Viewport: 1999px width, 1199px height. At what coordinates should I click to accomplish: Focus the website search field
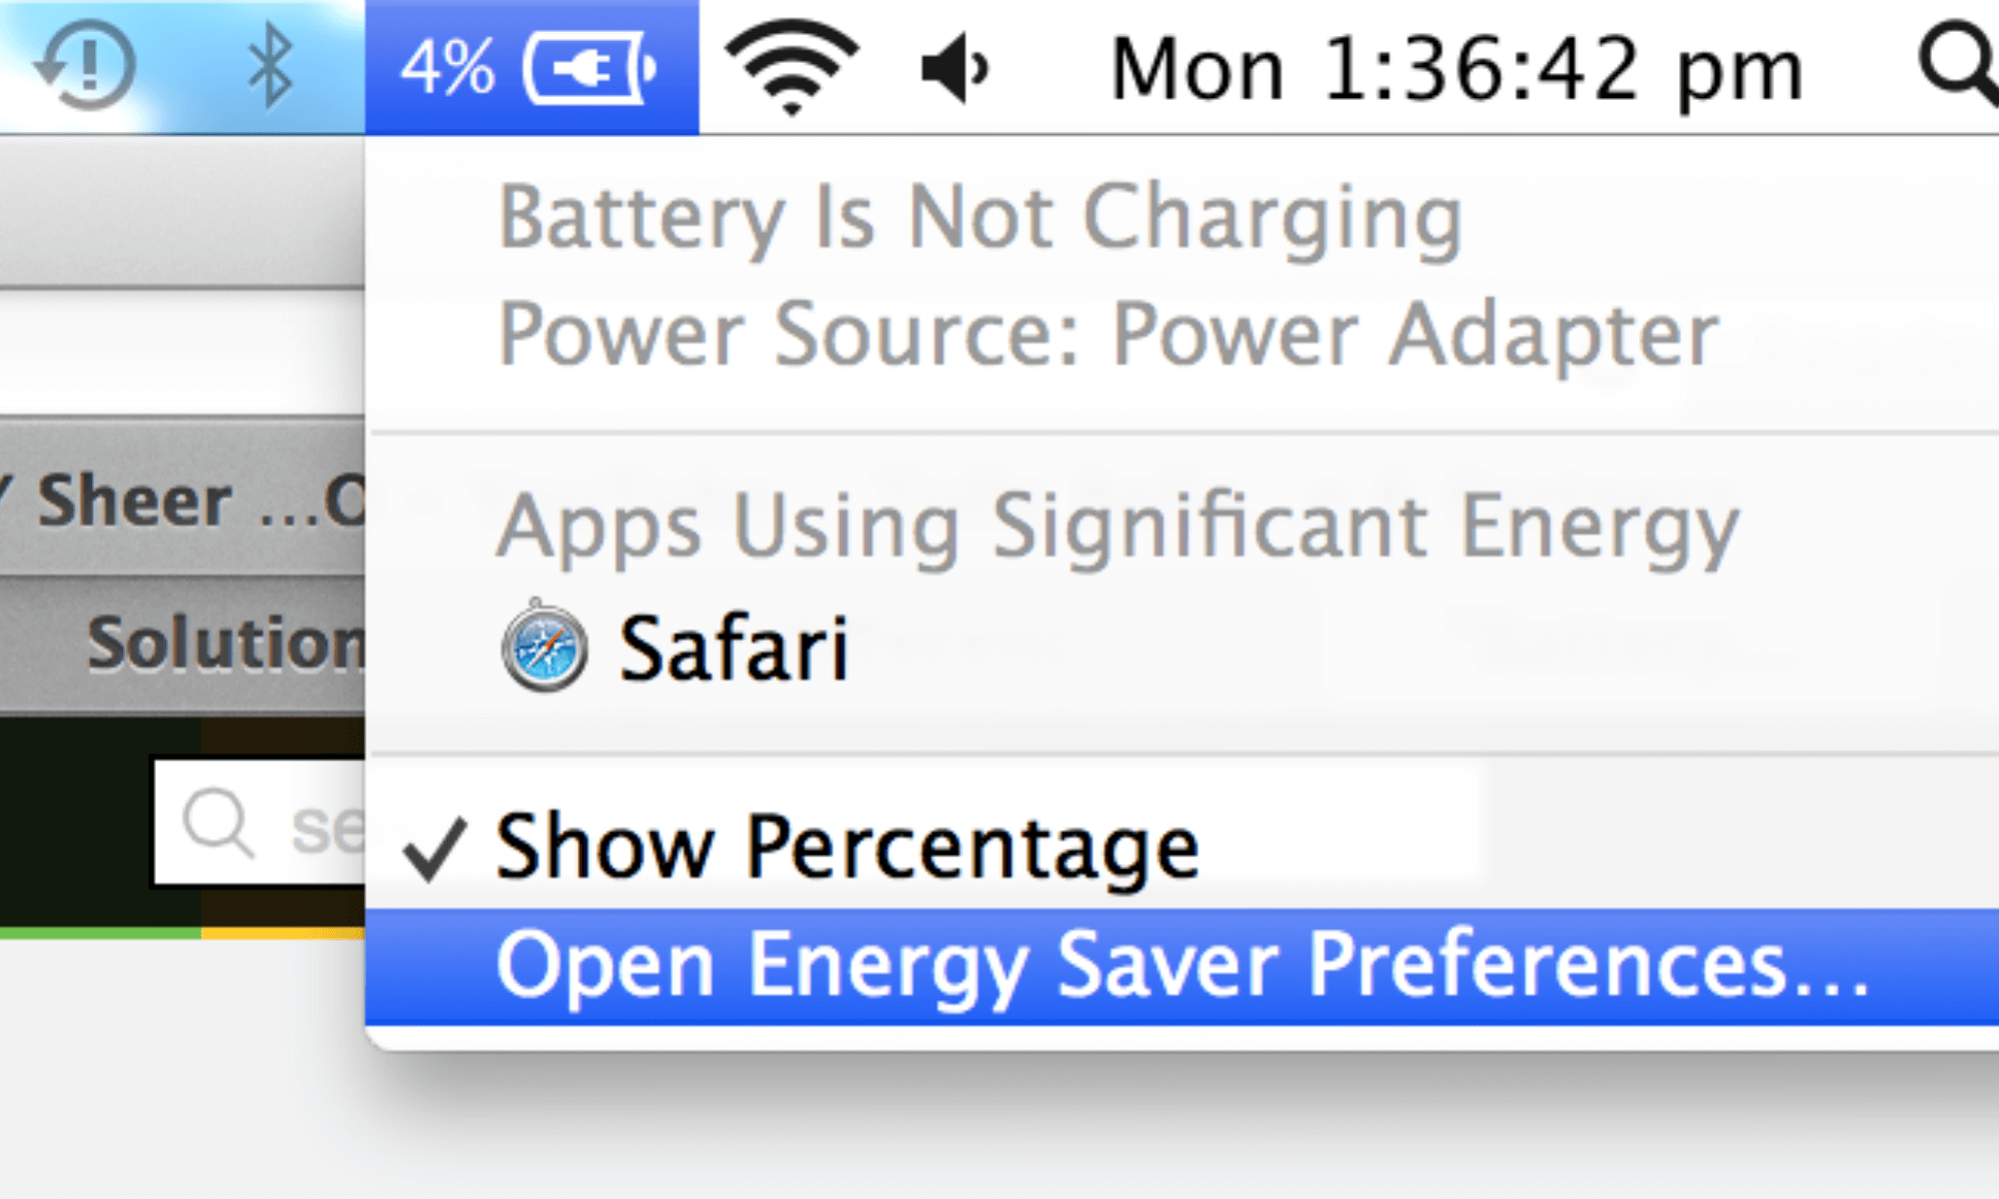(260, 823)
